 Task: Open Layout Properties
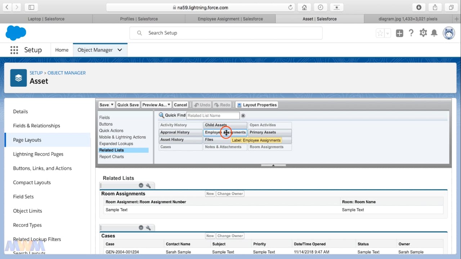(x=257, y=105)
